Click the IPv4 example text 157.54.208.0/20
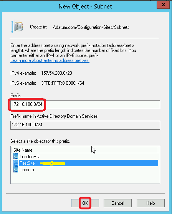This screenshot has width=172, height=214. 56,73
